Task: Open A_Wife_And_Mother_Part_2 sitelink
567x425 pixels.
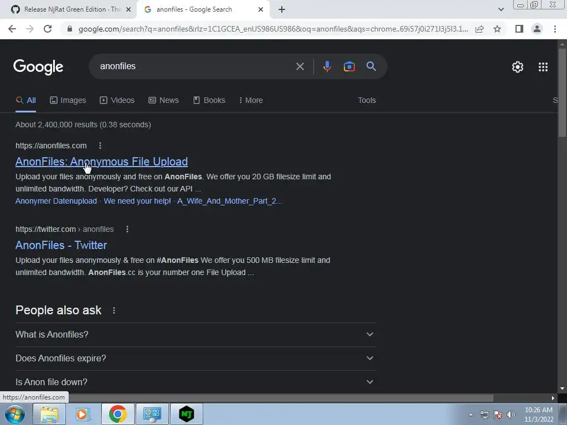Action: (x=230, y=201)
